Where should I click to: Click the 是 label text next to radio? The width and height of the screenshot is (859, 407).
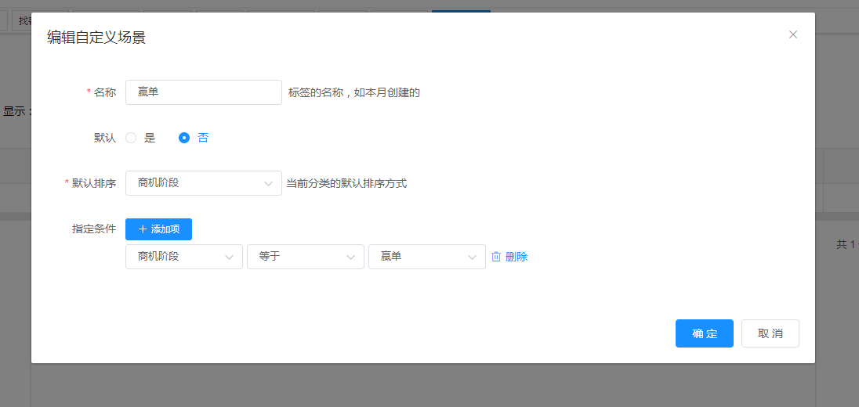point(150,138)
